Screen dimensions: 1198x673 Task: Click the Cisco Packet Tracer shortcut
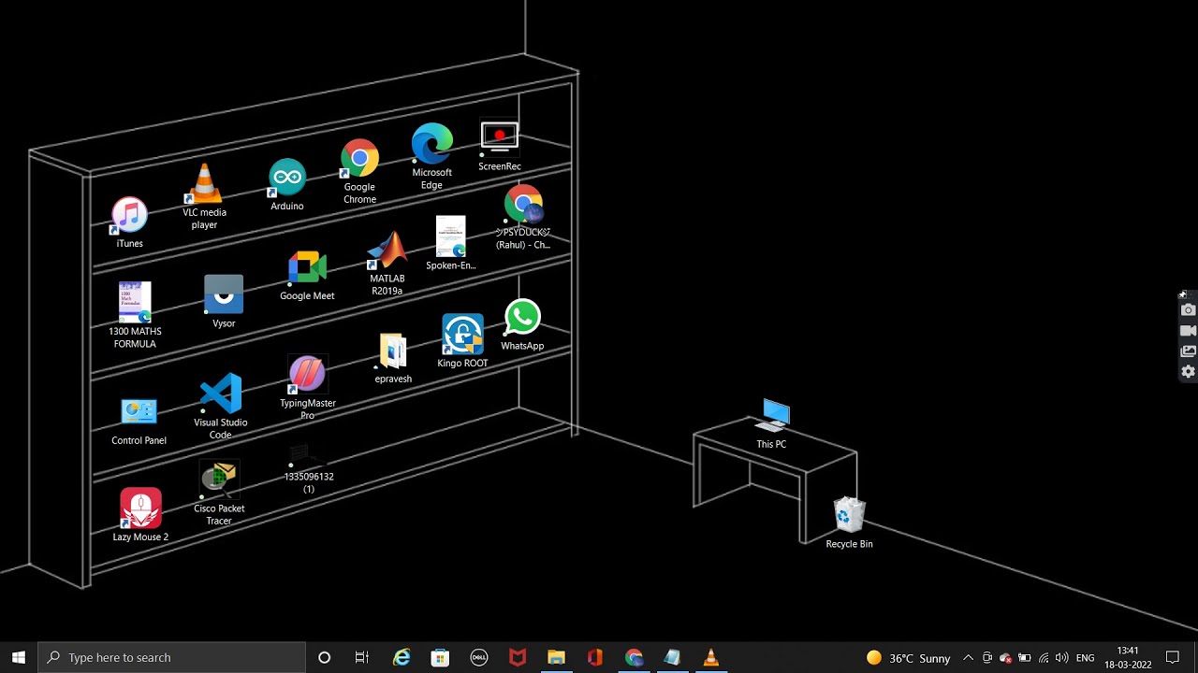(x=219, y=494)
